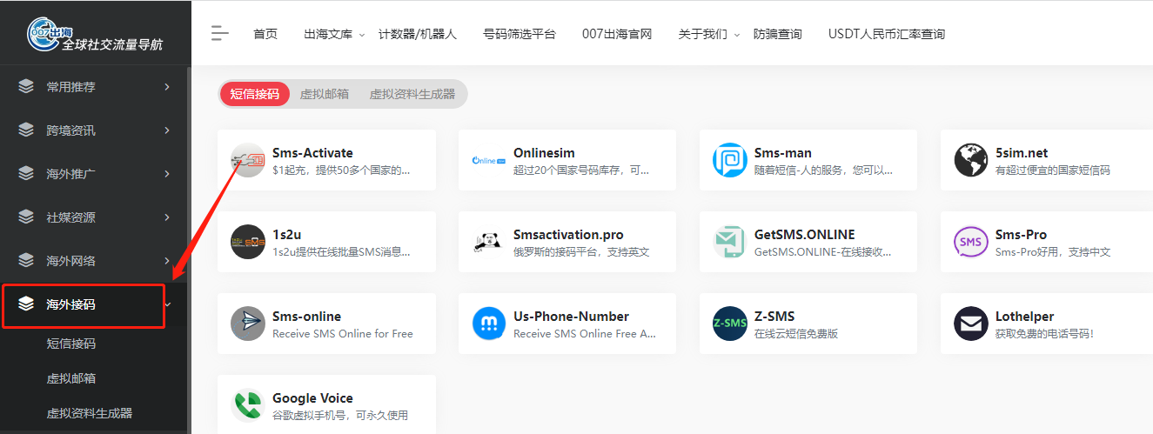This screenshot has height=434, width=1153.
Task: Click the 1s2u dark round icon
Action: pos(248,242)
